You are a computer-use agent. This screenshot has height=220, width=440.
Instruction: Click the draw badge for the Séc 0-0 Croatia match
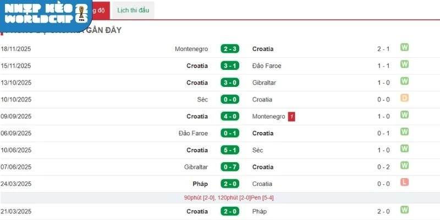pos(405,98)
